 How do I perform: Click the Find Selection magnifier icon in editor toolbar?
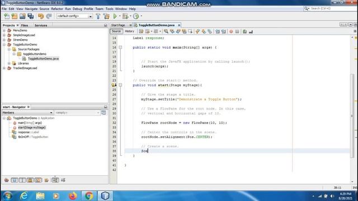click(x=166, y=31)
